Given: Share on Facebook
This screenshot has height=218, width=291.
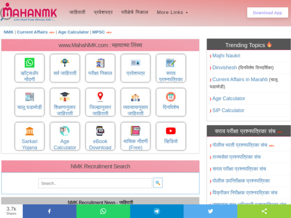Looking at the screenshot, I should coord(49,211).
